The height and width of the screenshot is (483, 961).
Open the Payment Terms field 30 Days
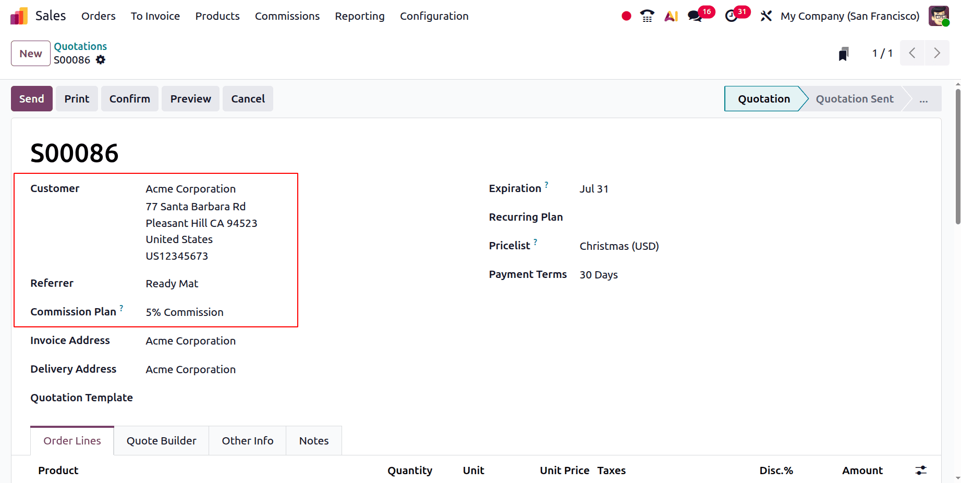599,275
